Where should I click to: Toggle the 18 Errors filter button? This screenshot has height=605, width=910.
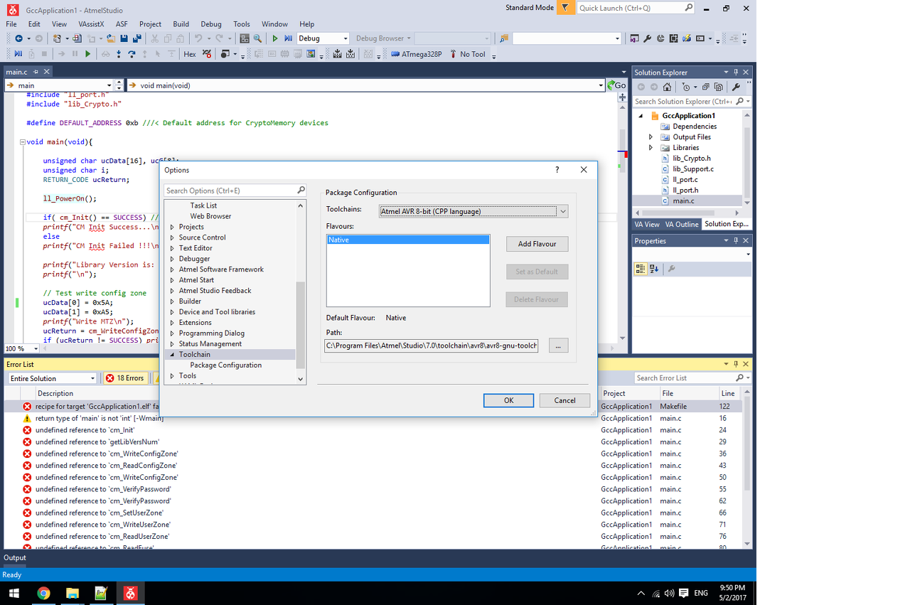(x=125, y=378)
